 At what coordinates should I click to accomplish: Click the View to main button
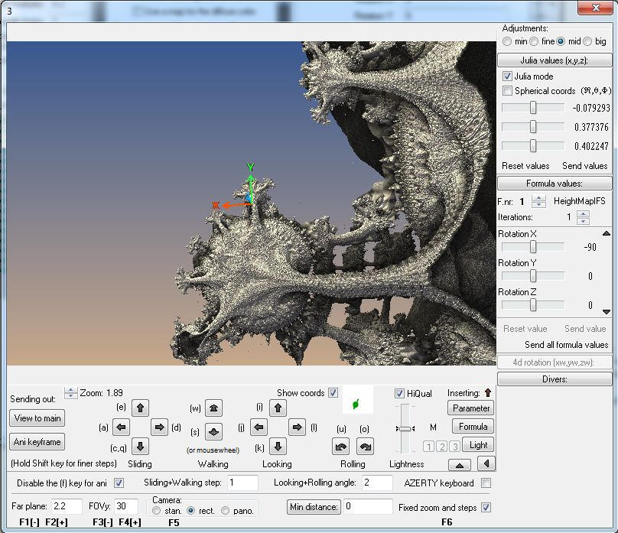[37, 418]
